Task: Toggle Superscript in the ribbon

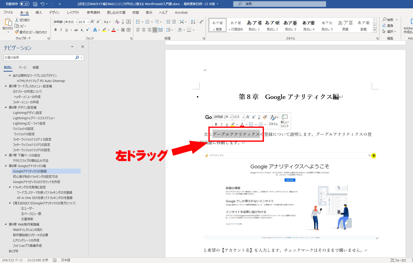Action: [x=87, y=30]
